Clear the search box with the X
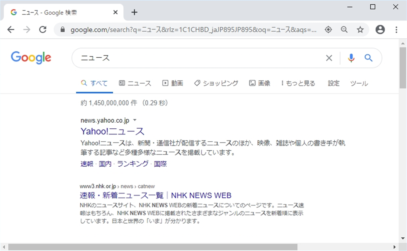This screenshot has height=251, width=407. pyautogui.click(x=329, y=58)
